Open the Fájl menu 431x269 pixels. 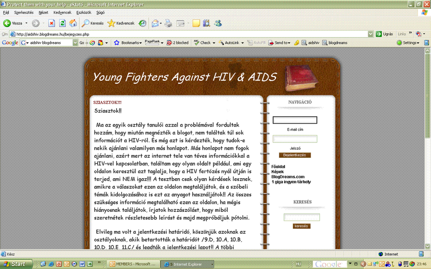pyautogui.click(x=6, y=13)
